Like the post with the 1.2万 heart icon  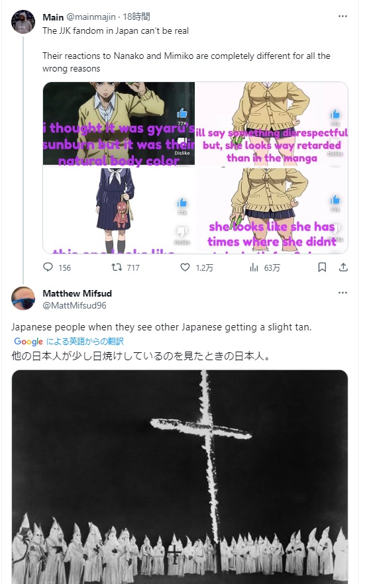click(x=197, y=268)
